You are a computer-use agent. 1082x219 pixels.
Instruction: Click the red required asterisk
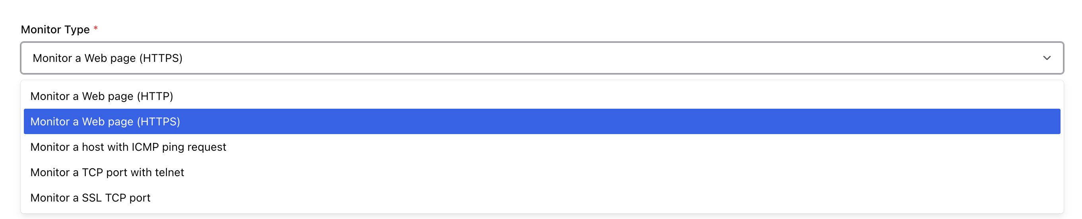click(96, 29)
